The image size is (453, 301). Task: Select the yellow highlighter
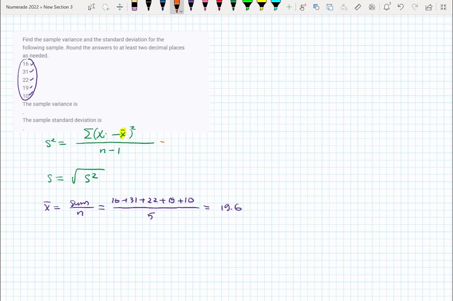[x=261, y=7]
